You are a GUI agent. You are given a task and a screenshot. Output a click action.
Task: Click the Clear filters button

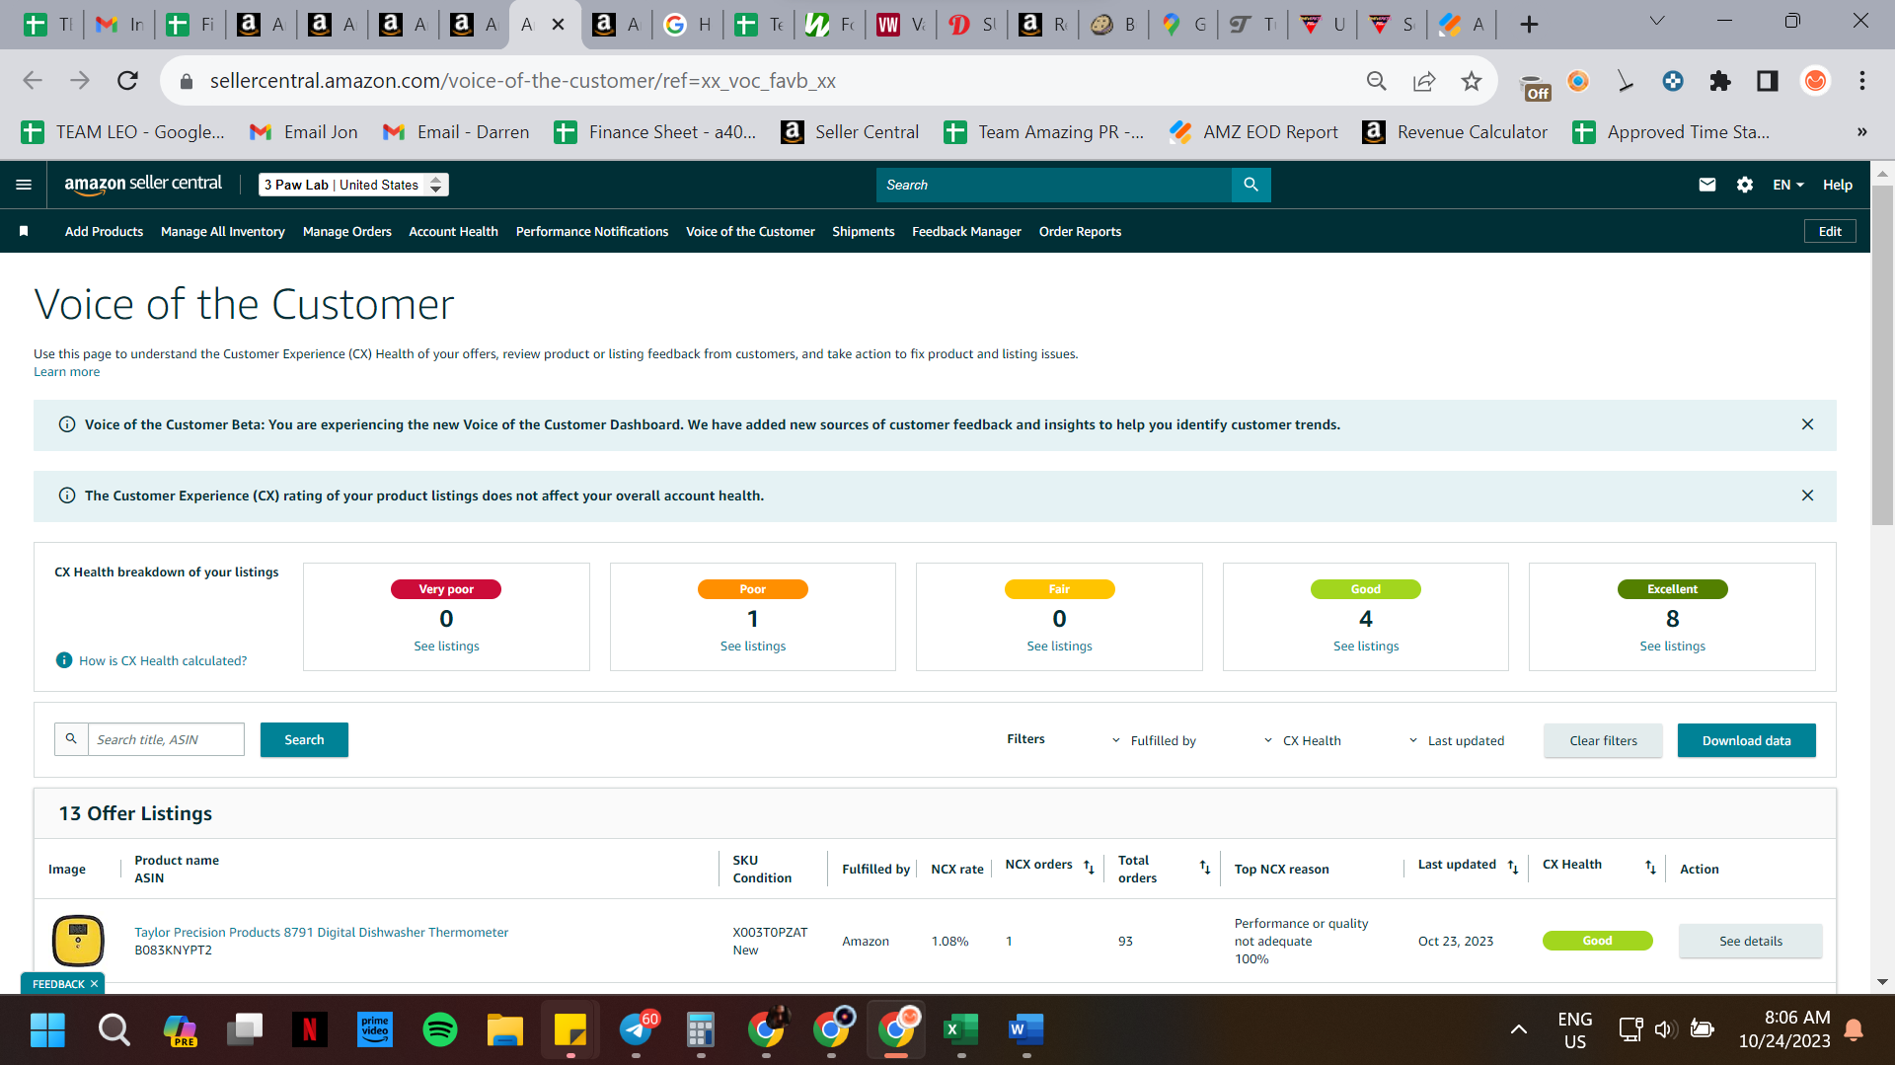(x=1603, y=740)
